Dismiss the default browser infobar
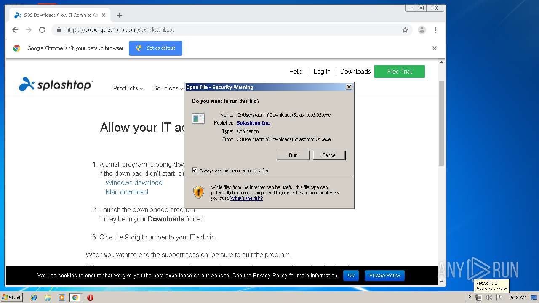The image size is (539, 303). coord(435,48)
